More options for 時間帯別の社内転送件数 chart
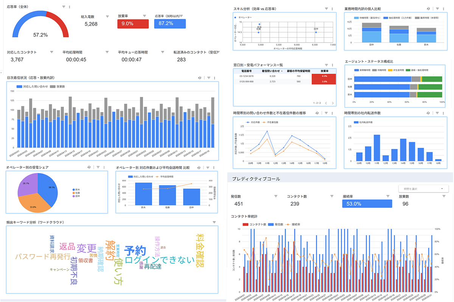Image resolution: width=454 pixels, height=302 pixels. click(x=443, y=113)
